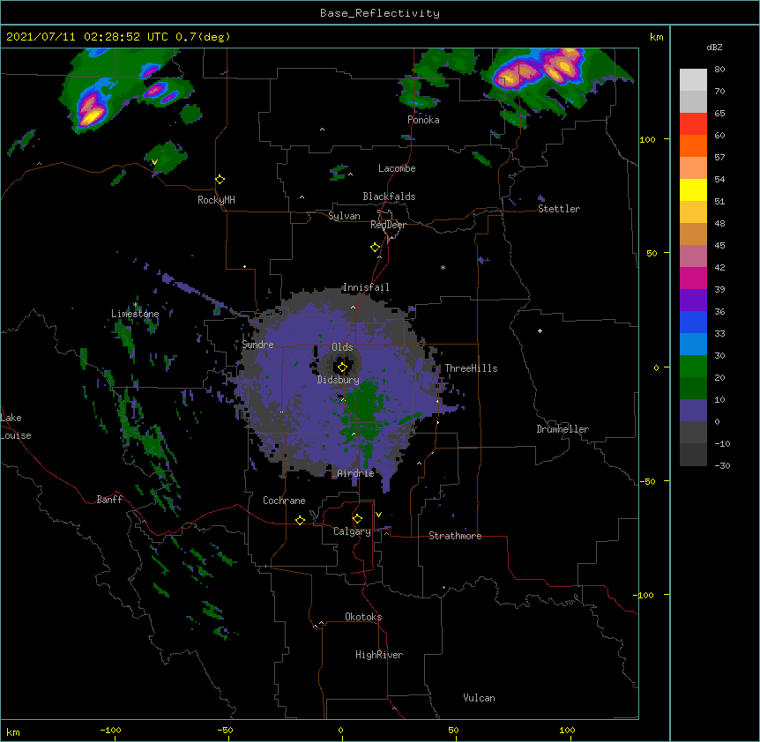Click the HighRiver label
Screen dimensions: 760x742
[x=379, y=655]
